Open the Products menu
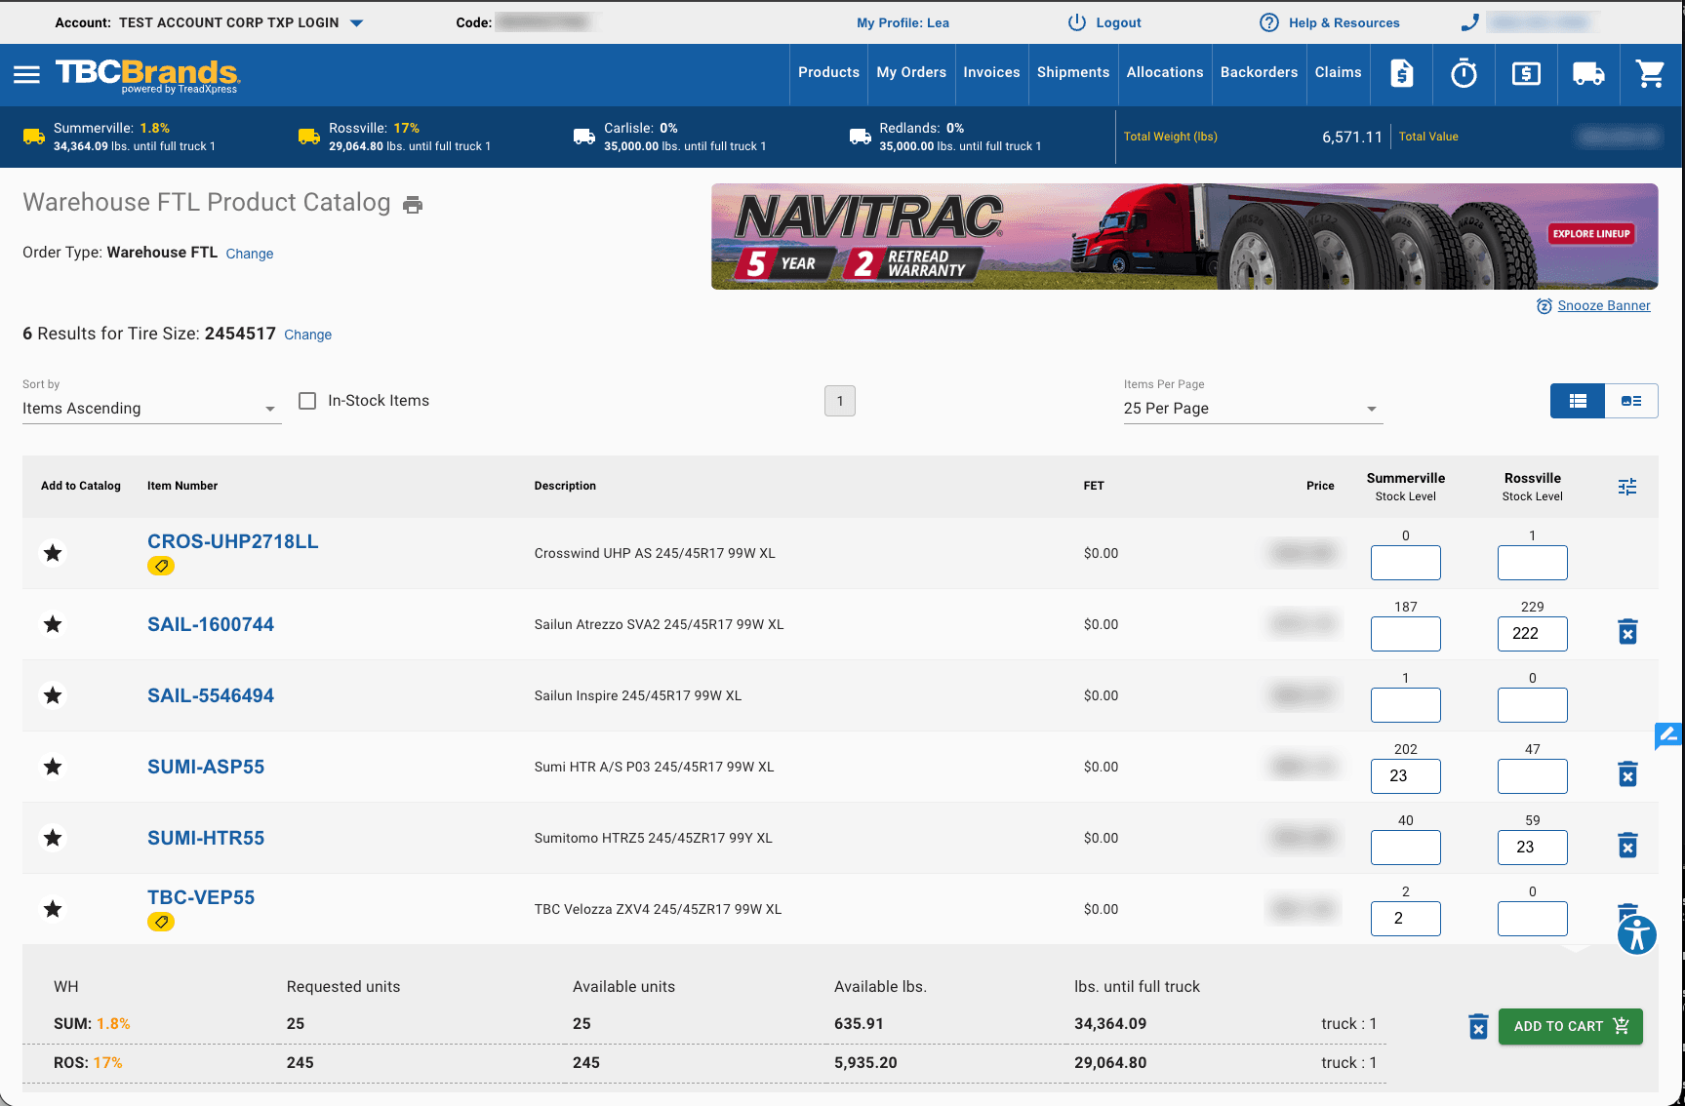 [x=828, y=73]
